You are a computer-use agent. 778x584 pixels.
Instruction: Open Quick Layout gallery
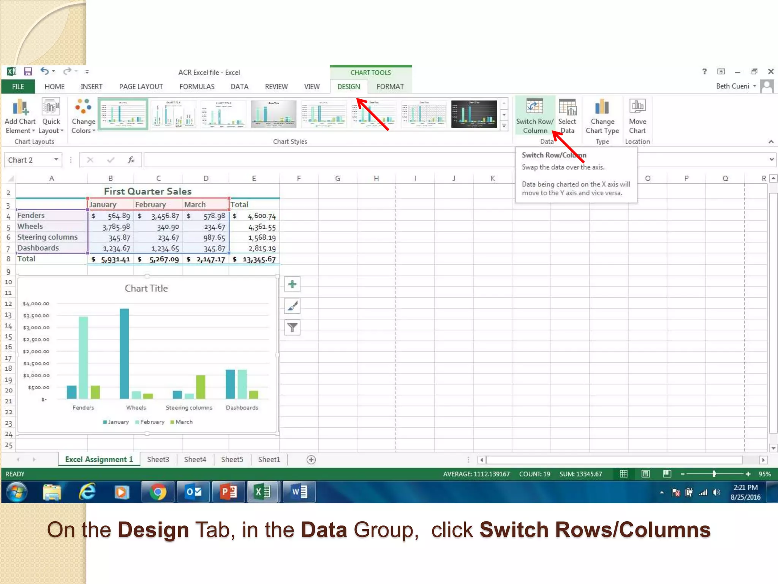pyautogui.click(x=51, y=116)
